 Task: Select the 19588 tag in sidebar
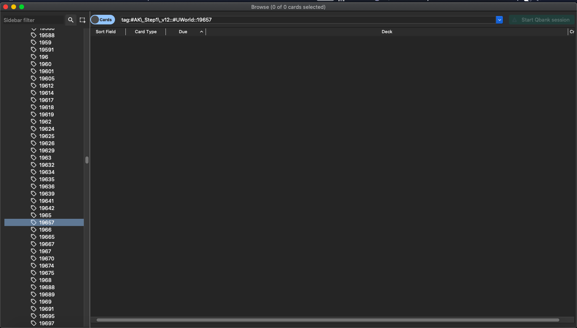point(47,35)
